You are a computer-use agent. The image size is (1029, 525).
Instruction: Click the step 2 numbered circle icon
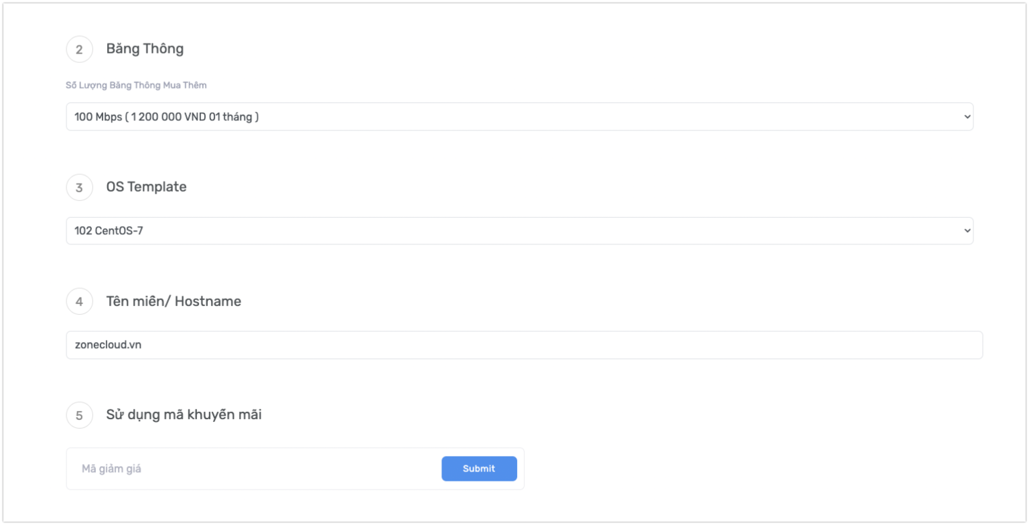(80, 49)
